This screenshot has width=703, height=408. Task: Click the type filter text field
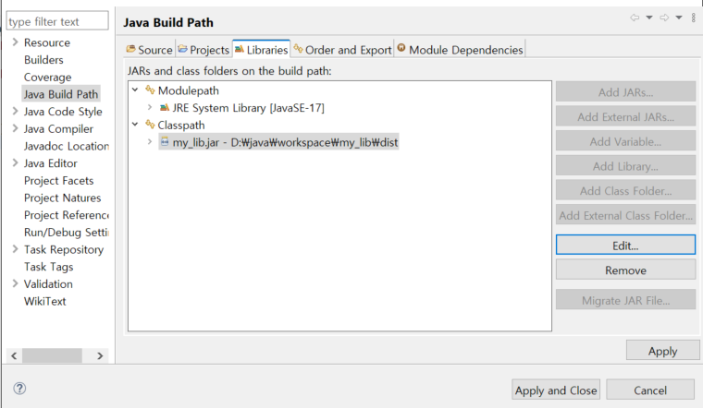coord(57,21)
